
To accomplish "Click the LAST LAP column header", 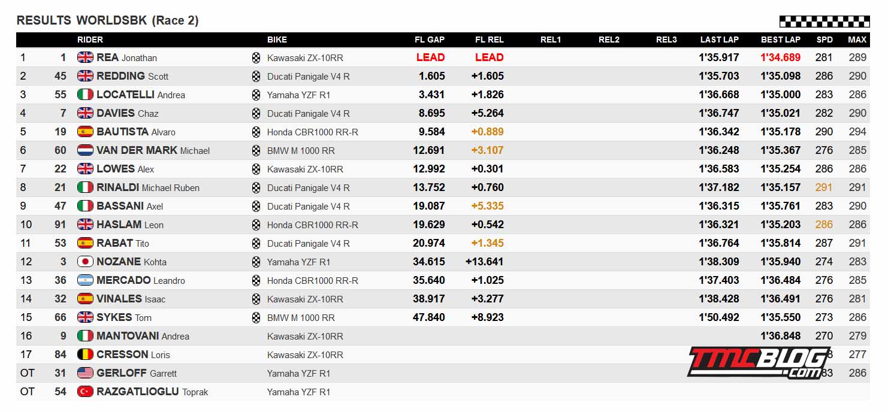I will click(720, 40).
